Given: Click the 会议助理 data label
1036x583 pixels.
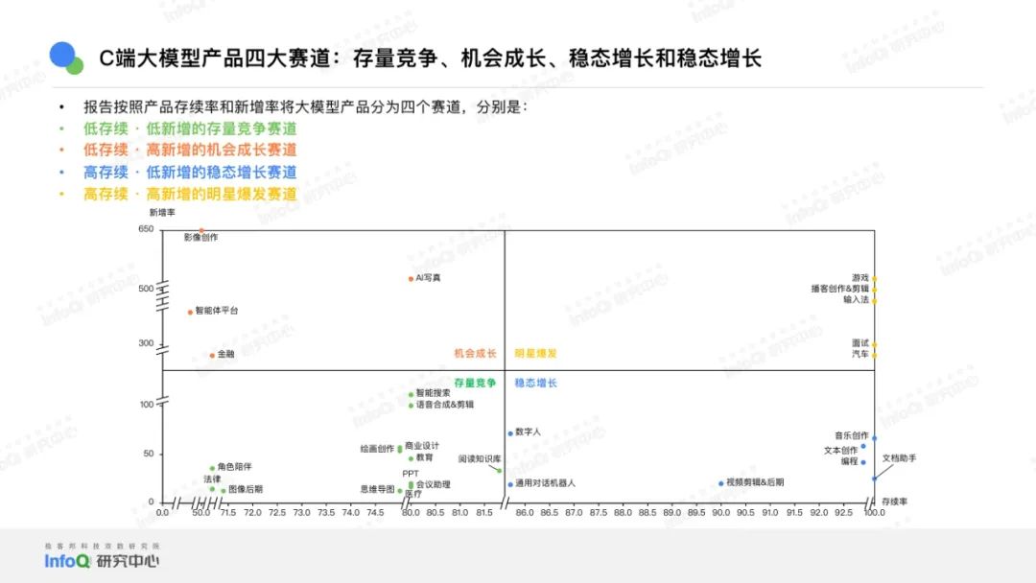Looking at the screenshot, I should (x=433, y=484).
